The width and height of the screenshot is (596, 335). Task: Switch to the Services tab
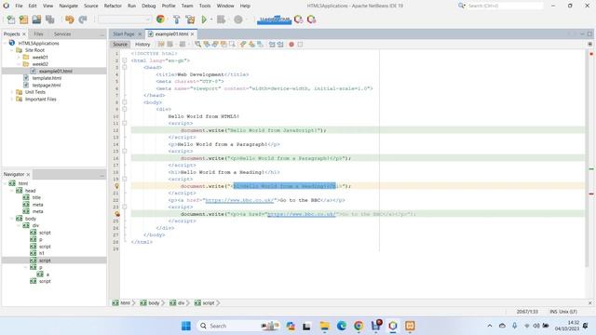coord(62,34)
